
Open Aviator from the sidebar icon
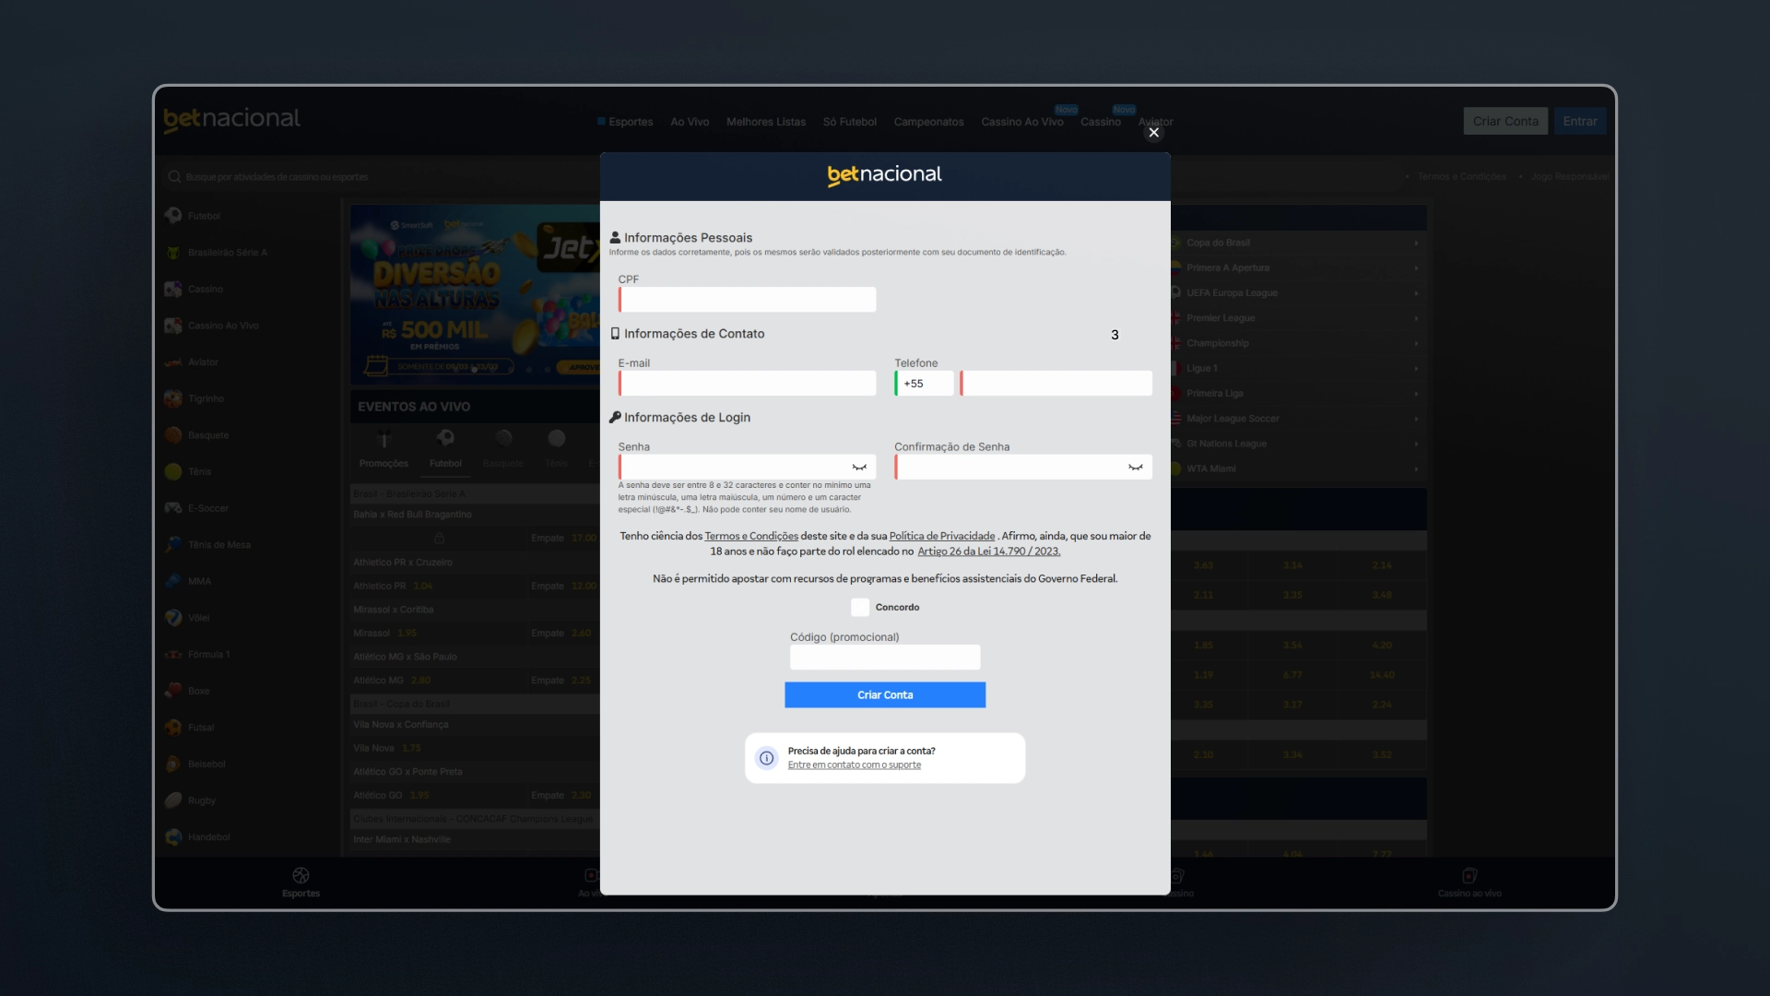(173, 362)
